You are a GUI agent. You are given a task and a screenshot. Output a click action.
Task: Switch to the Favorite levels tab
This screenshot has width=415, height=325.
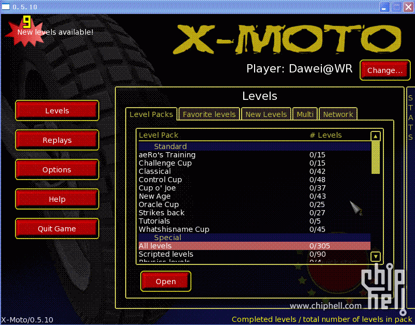(x=209, y=114)
